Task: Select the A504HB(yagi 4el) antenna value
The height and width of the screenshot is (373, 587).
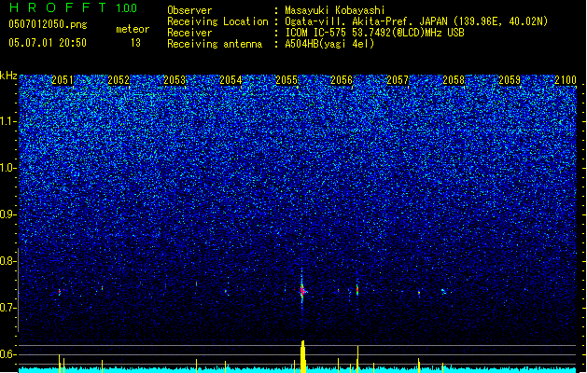Action: 329,44
